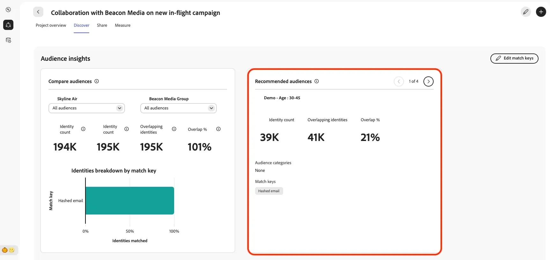This screenshot has height=260, width=550.
Task: Click the info icon next to Compare audiences
Action: (x=97, y=81)
